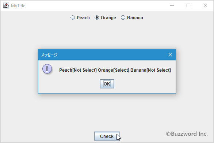Confirm the message with the OK button

click(107, 84)
